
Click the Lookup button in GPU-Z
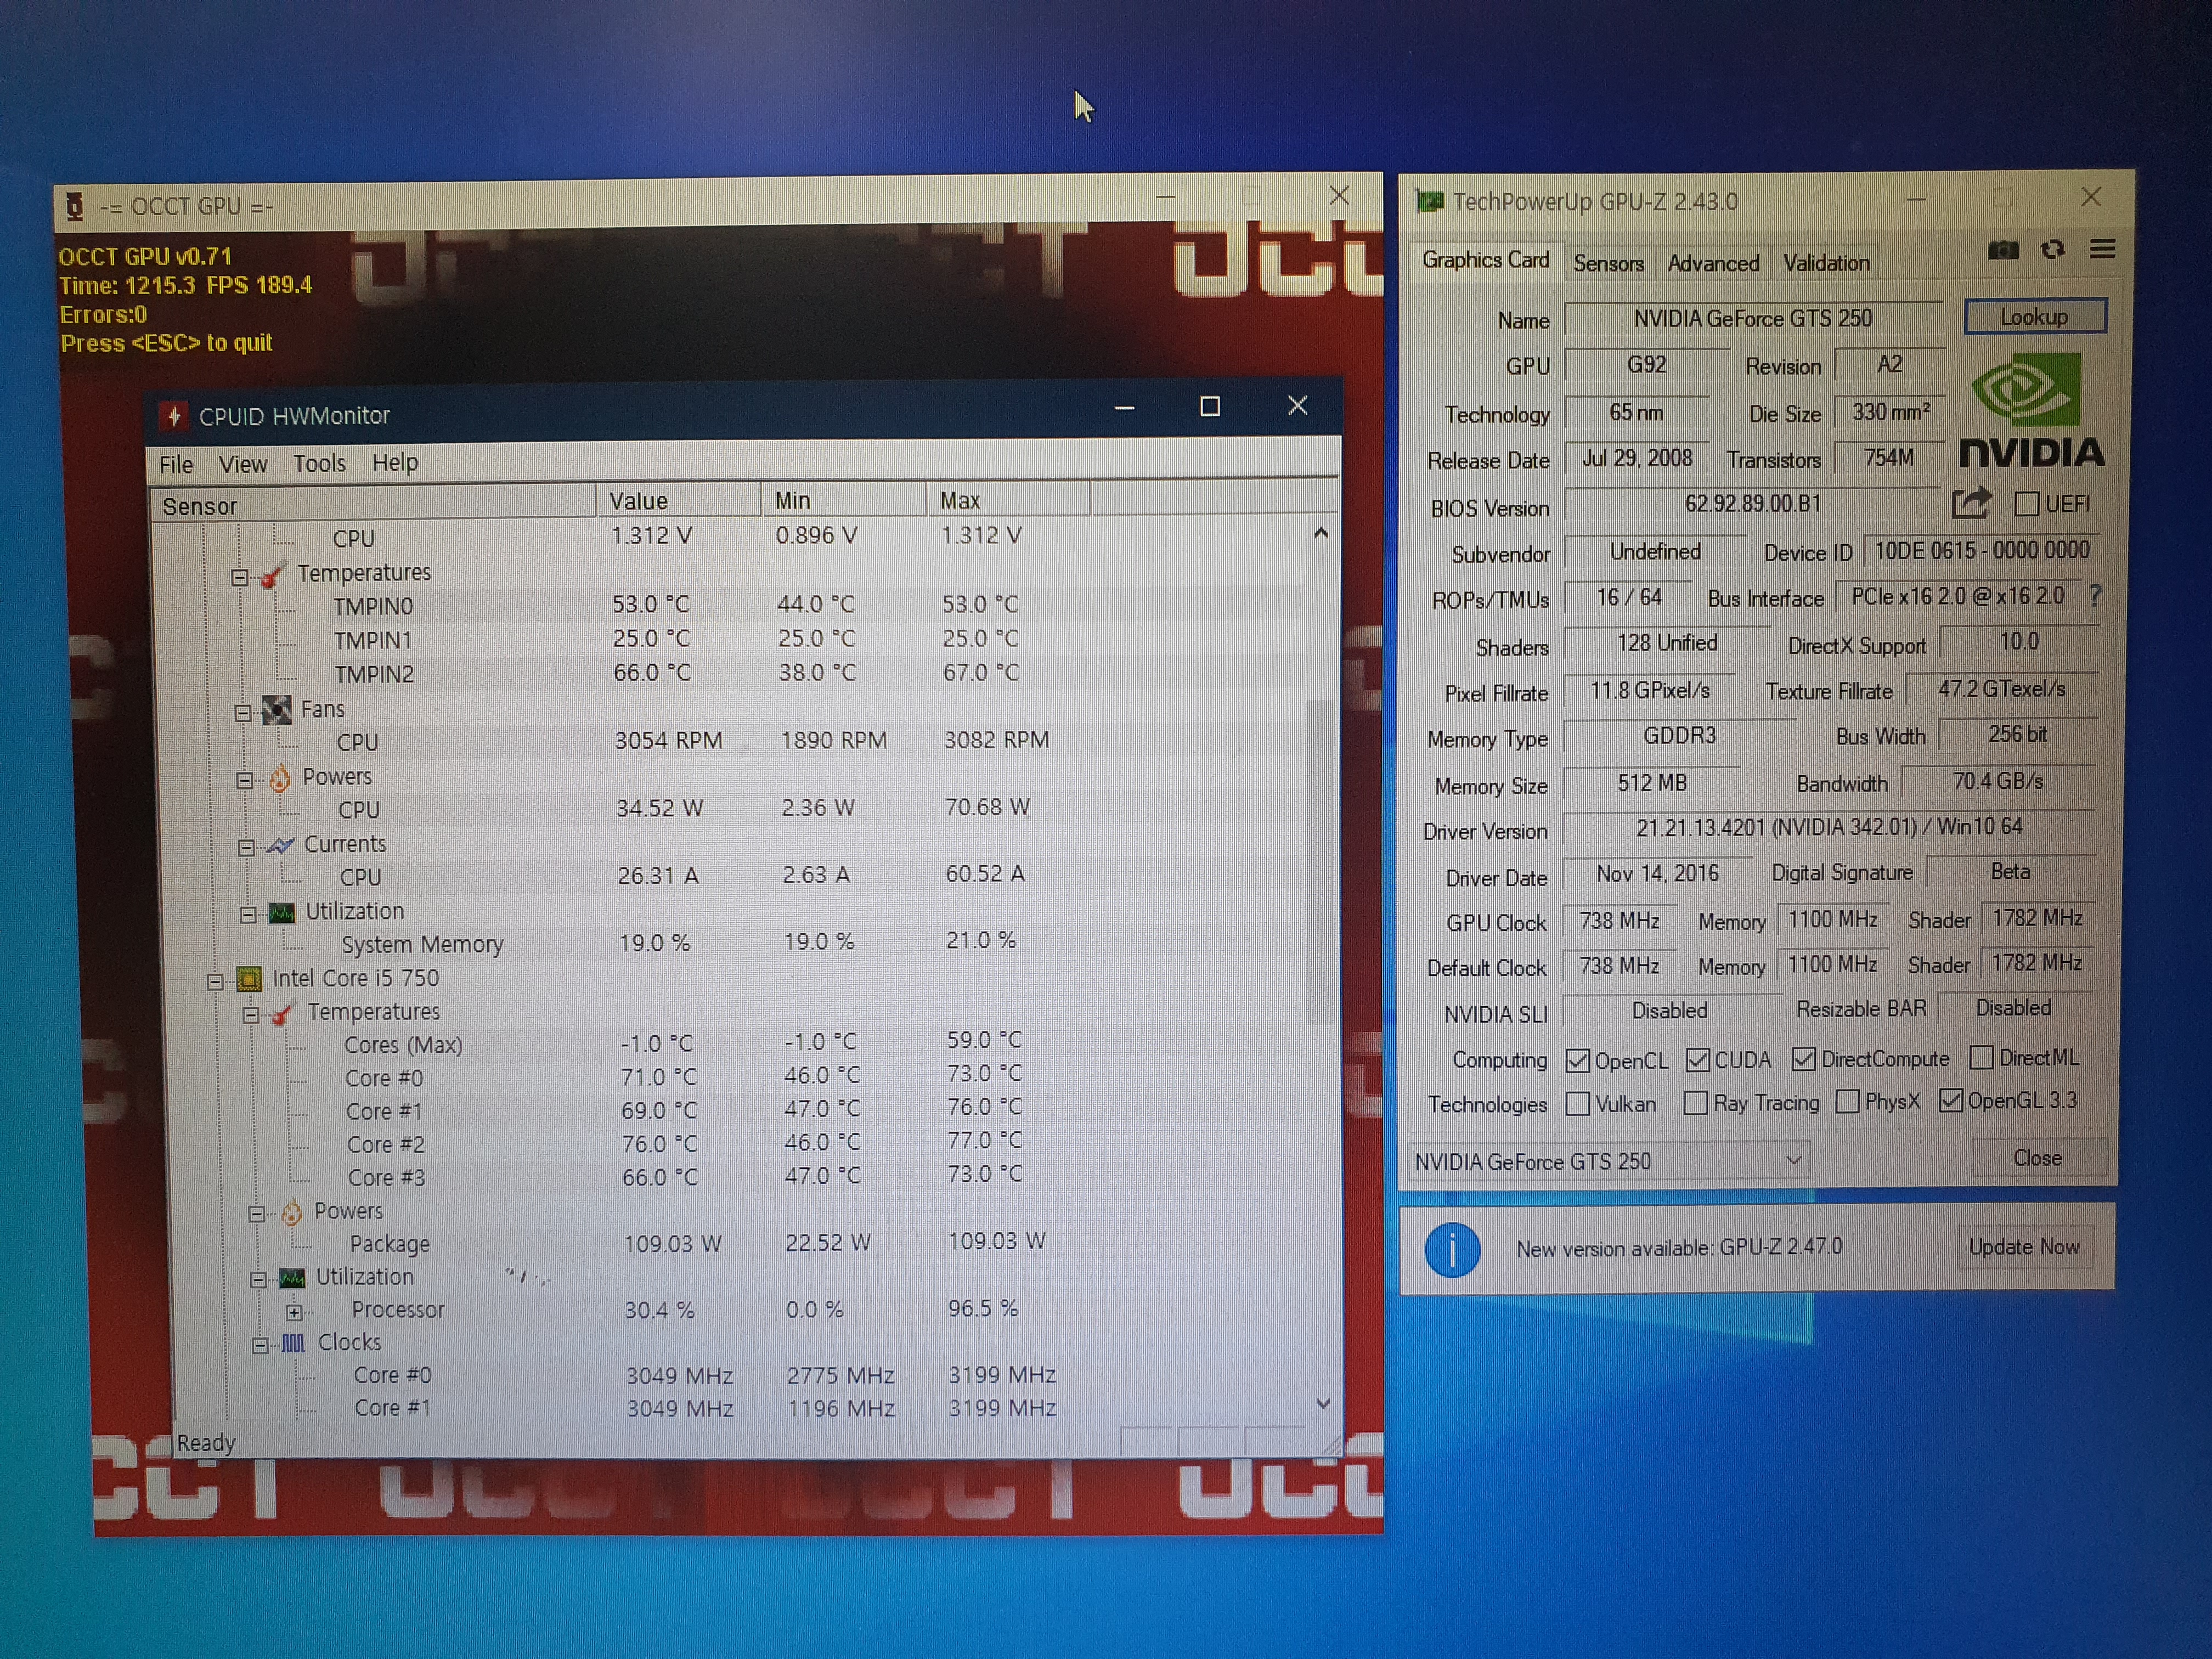coord(2034,317)
